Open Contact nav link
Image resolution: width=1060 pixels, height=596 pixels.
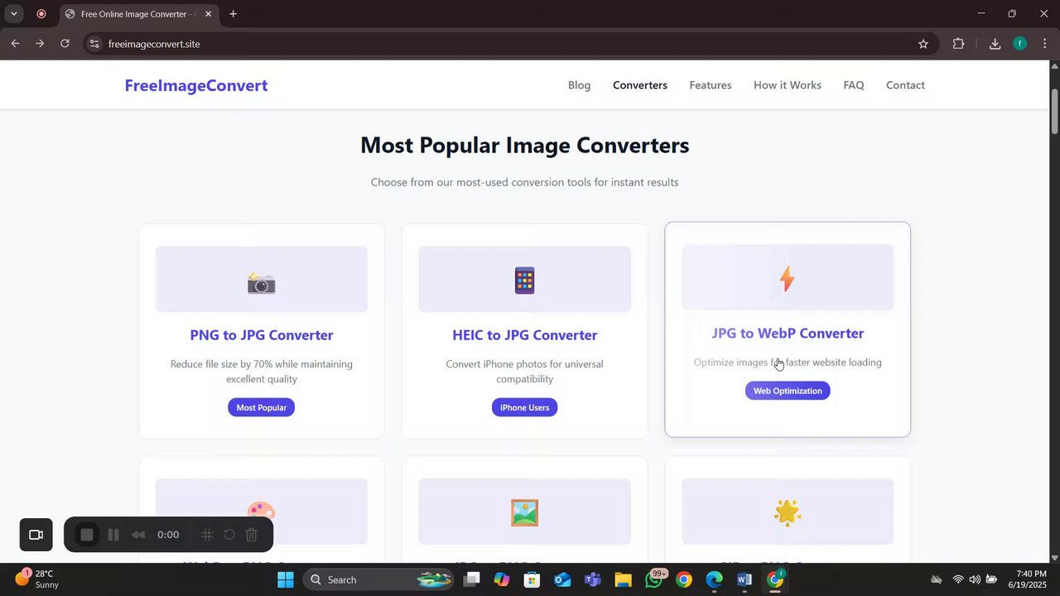click(905, 85)
